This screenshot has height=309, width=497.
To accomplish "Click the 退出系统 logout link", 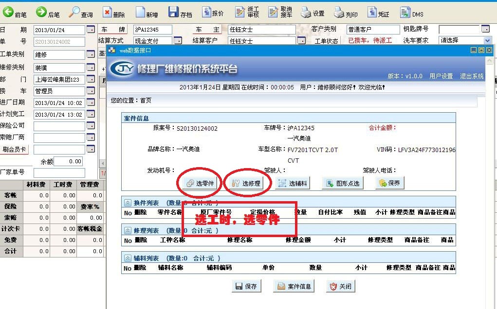I will (472, 76).
